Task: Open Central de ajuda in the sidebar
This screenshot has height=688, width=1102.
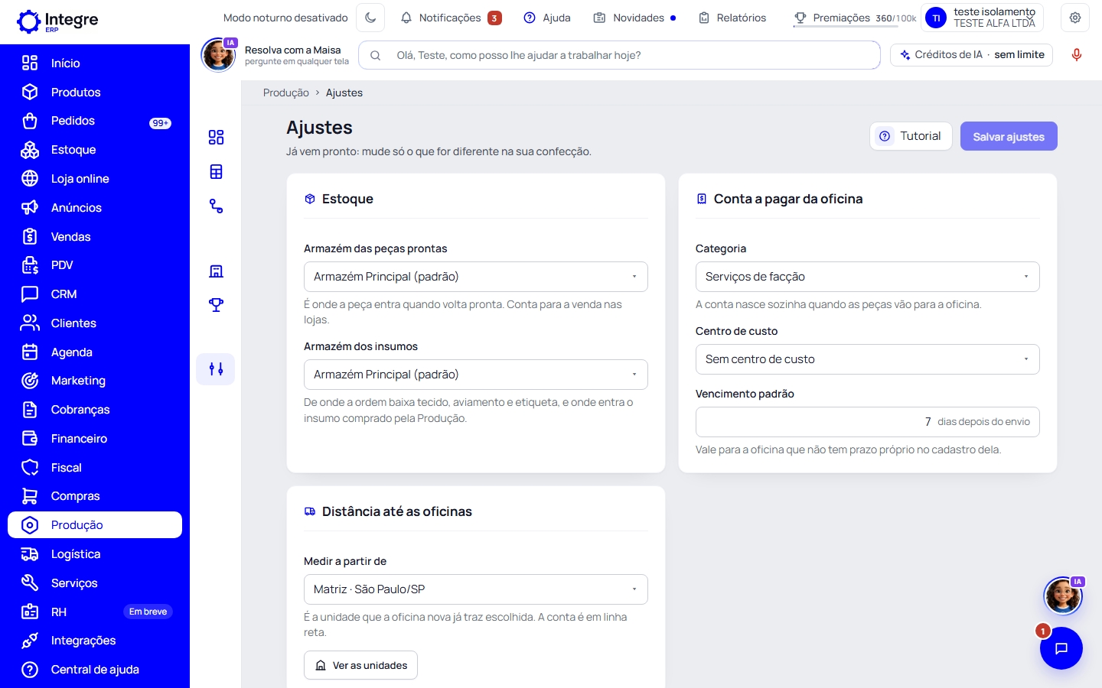Action: 95,670
